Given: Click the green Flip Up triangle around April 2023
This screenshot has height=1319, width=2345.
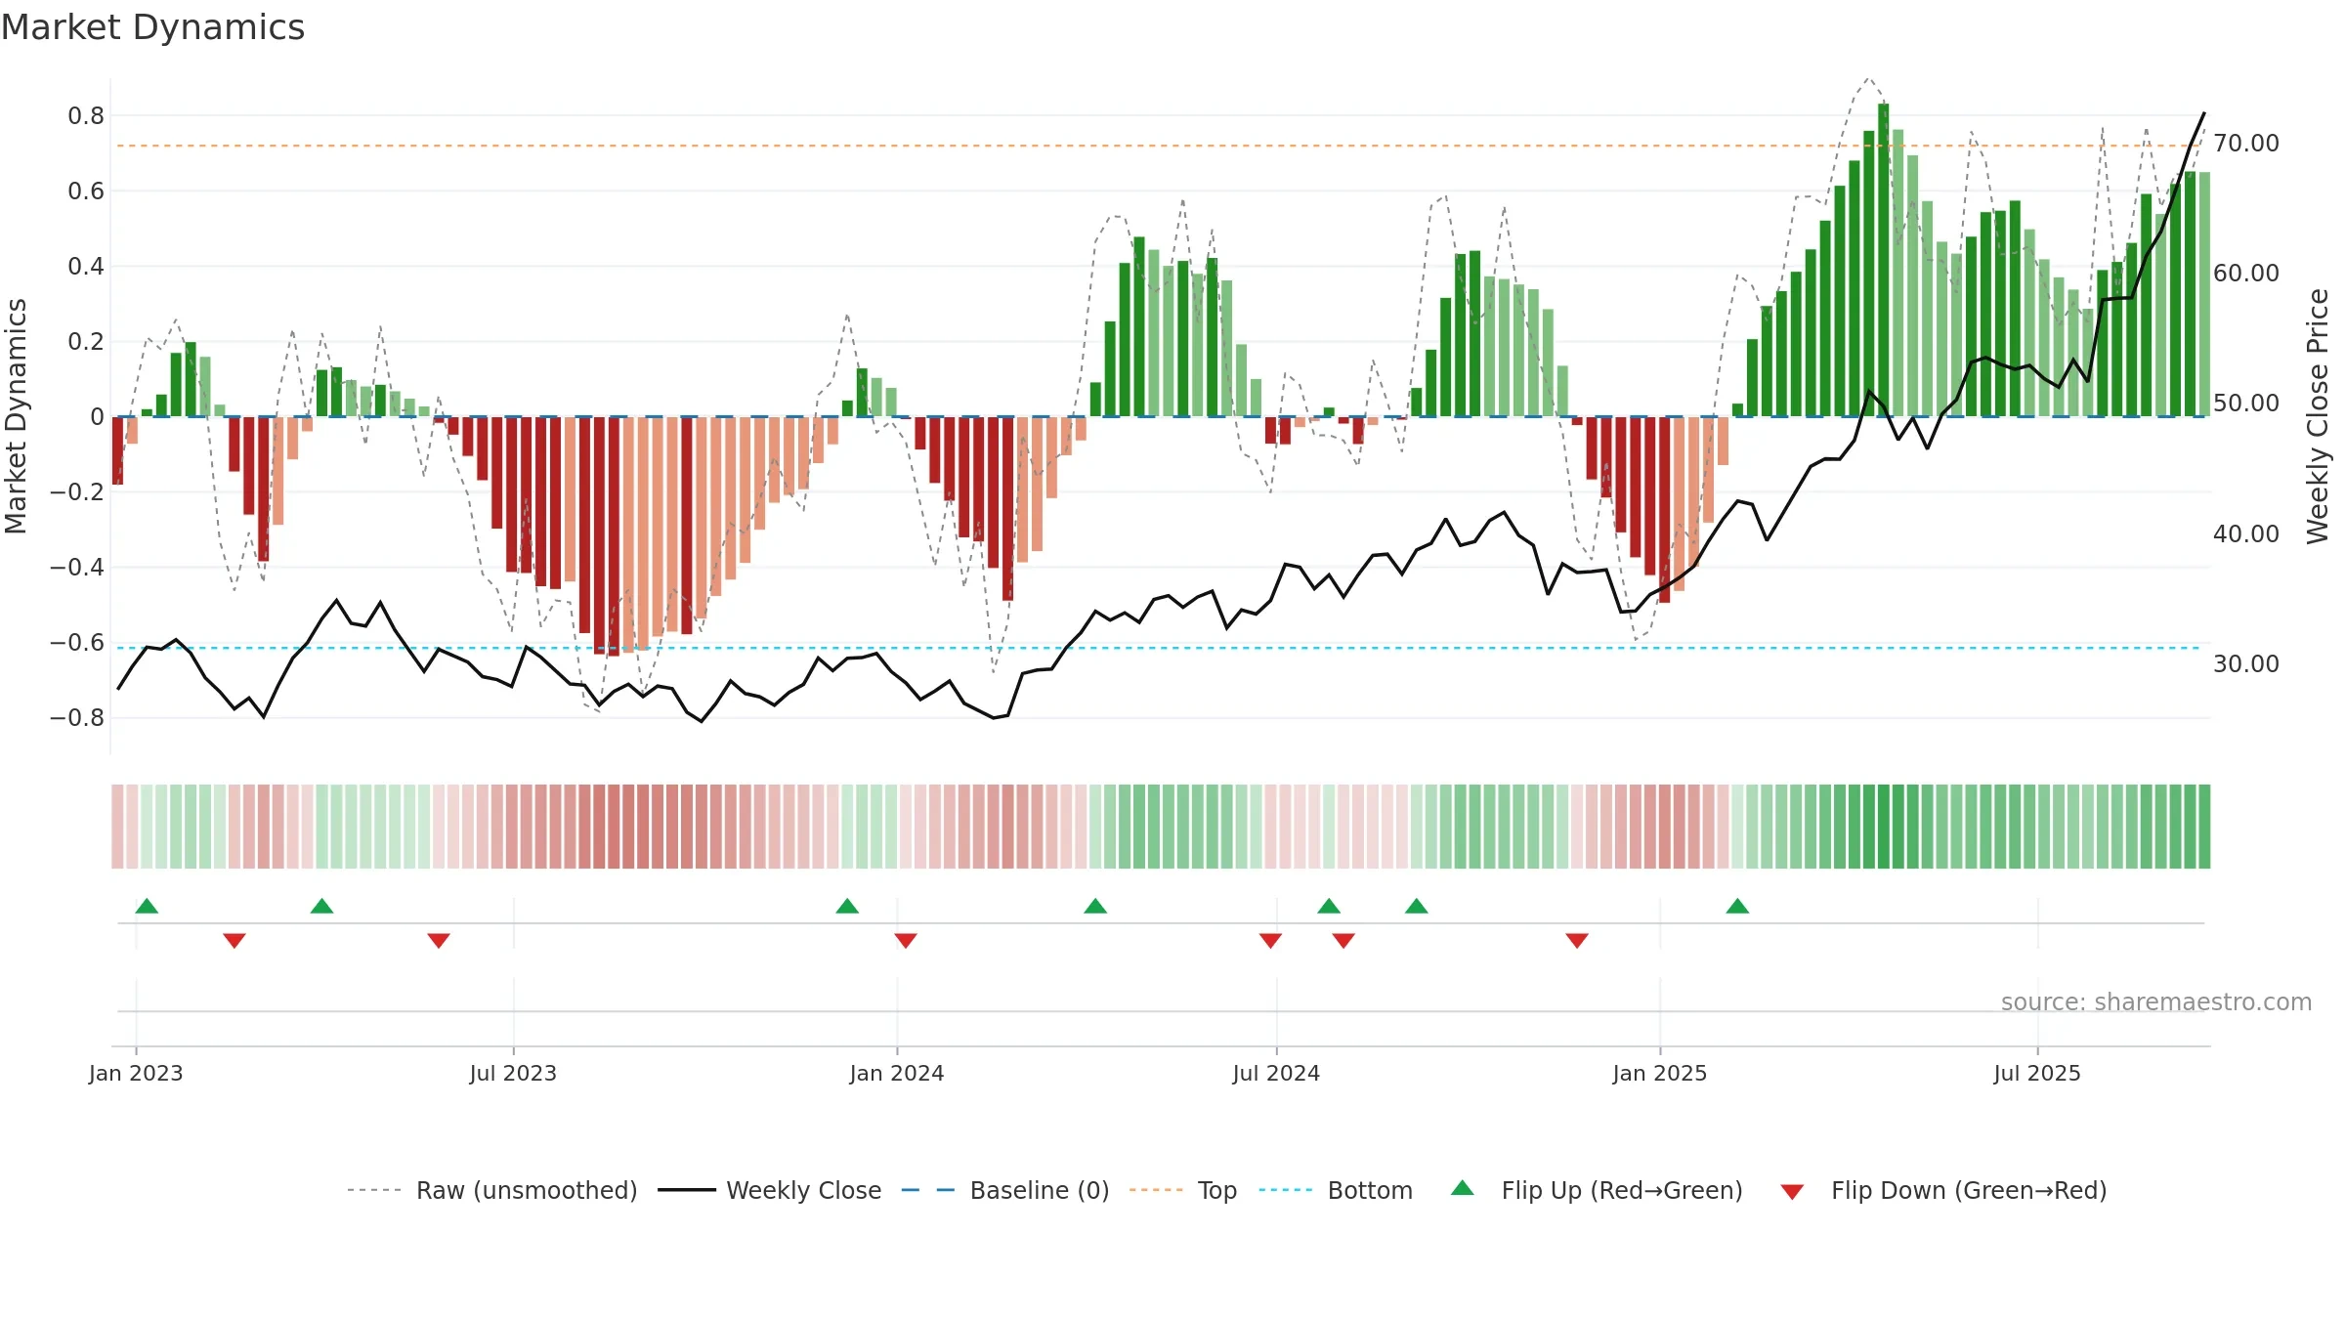Looking at the screenshot, I should [321, 906].
